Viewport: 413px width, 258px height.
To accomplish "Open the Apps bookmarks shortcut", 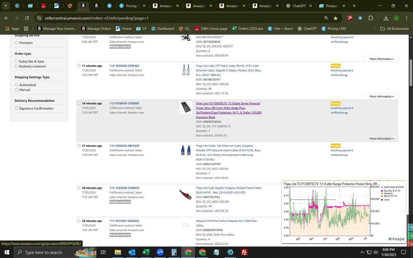I will coord(12,29).
